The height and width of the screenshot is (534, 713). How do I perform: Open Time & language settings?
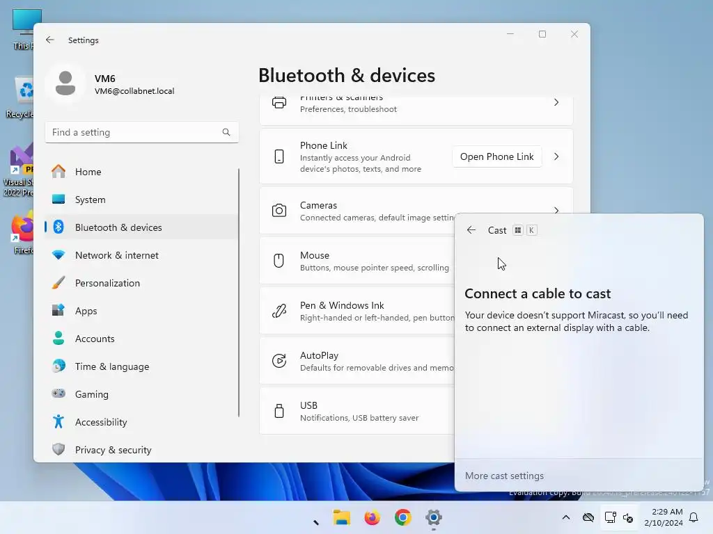[x=141, y=366]
